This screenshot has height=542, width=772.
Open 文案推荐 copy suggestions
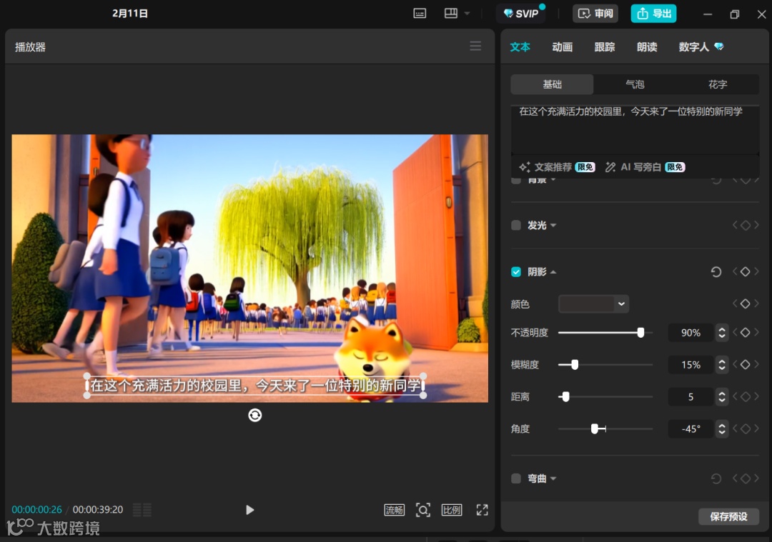557,167
